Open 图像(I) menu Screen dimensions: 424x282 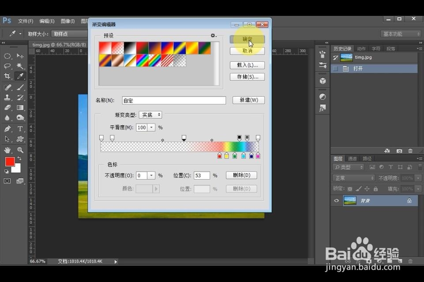pos(68,21)
